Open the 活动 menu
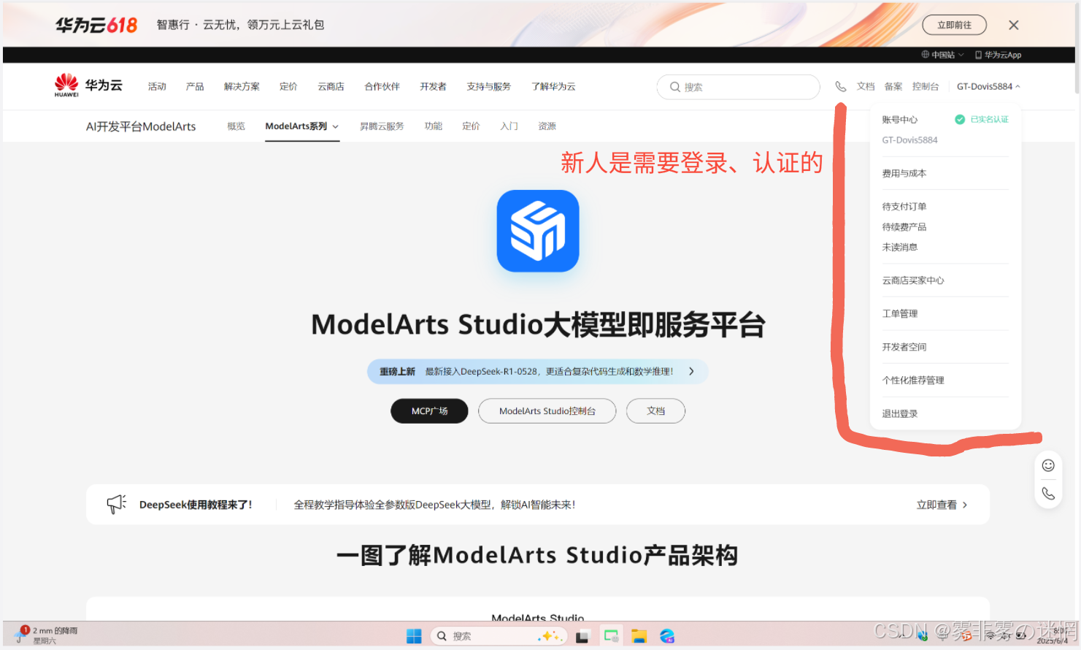 pyautogui.click(x=157, y=86)
